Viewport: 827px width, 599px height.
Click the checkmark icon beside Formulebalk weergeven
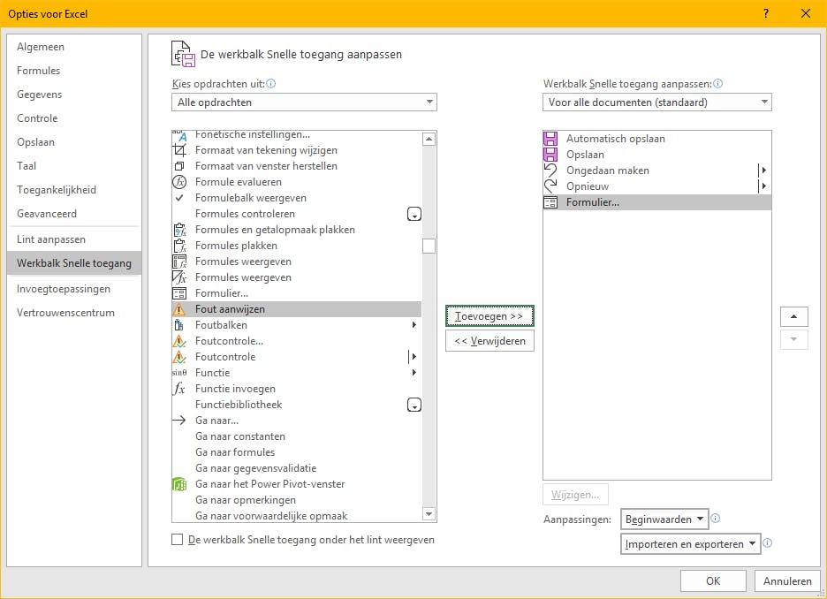(179, 198)
